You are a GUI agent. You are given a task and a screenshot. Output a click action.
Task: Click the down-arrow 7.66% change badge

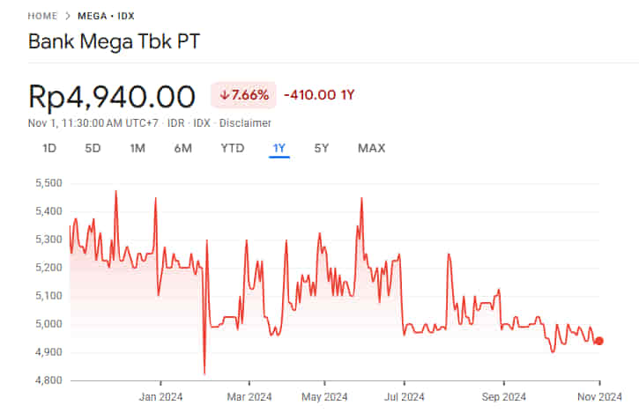243,94
